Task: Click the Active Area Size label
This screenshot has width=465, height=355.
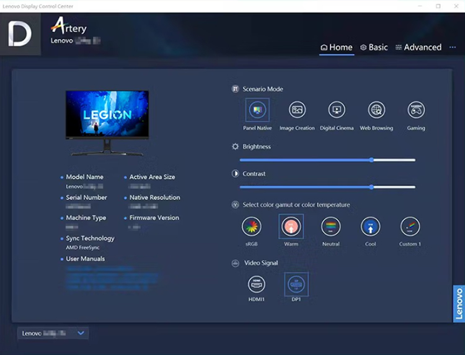Action: 152,177
